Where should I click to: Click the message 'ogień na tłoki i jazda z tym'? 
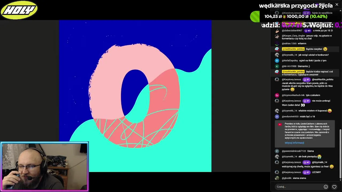313,61
